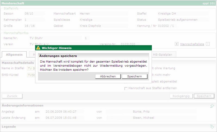Viewport: 217px width, 132px height.
Task: Open the MS-Spielplan tab
Action: point(163,55)
